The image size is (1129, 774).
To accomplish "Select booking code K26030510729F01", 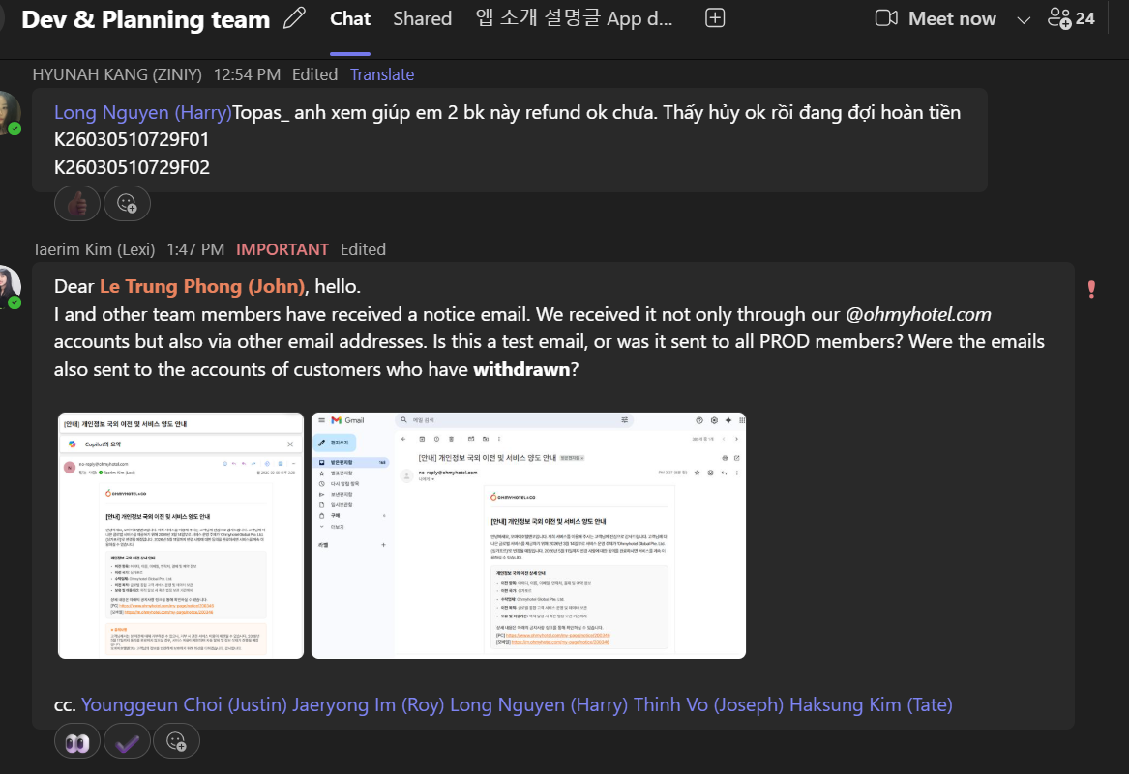I will click(132, 139).
